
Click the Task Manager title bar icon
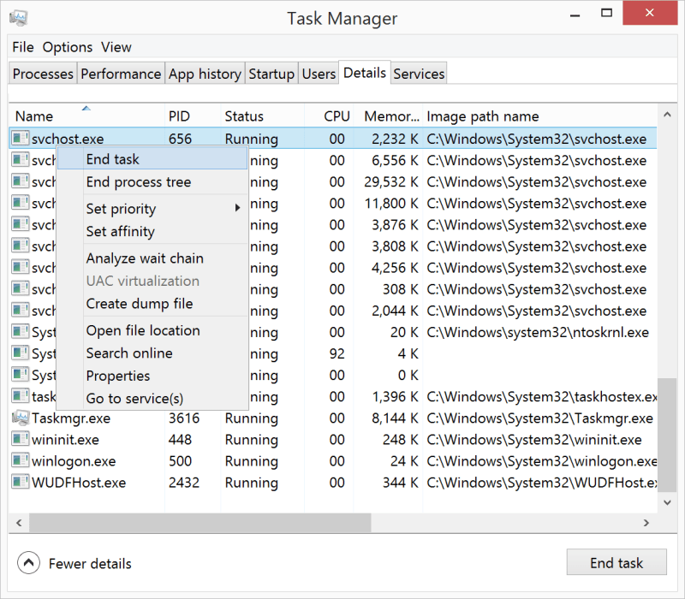[x=18, y=17]
